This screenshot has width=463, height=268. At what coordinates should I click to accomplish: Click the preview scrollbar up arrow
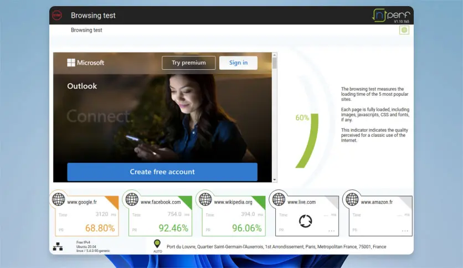275,55
